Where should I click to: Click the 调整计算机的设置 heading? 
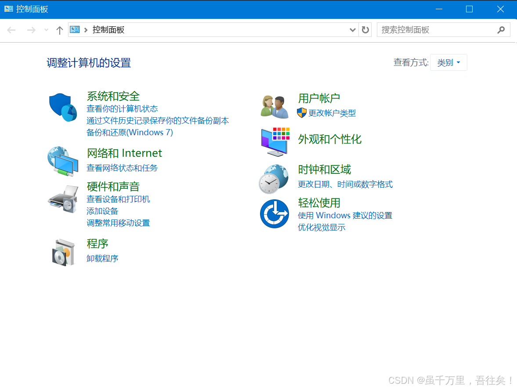click(89, 63)
